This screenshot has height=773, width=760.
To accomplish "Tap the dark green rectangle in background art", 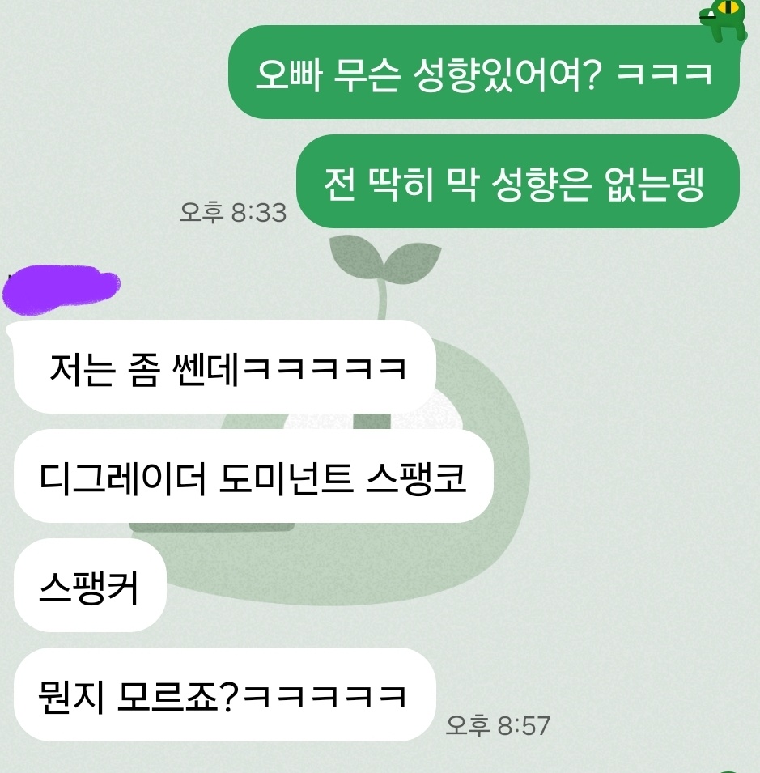I will click(x=212, y=526).
